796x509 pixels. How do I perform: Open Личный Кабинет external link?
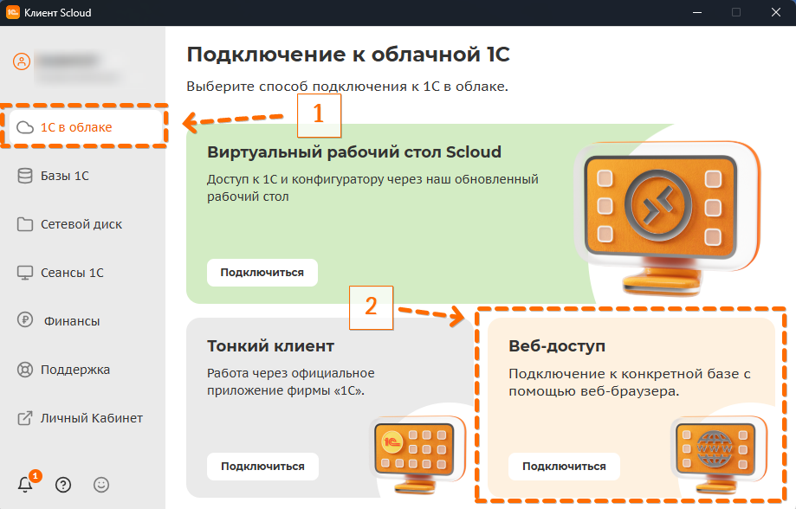click(x=91, y=418)
